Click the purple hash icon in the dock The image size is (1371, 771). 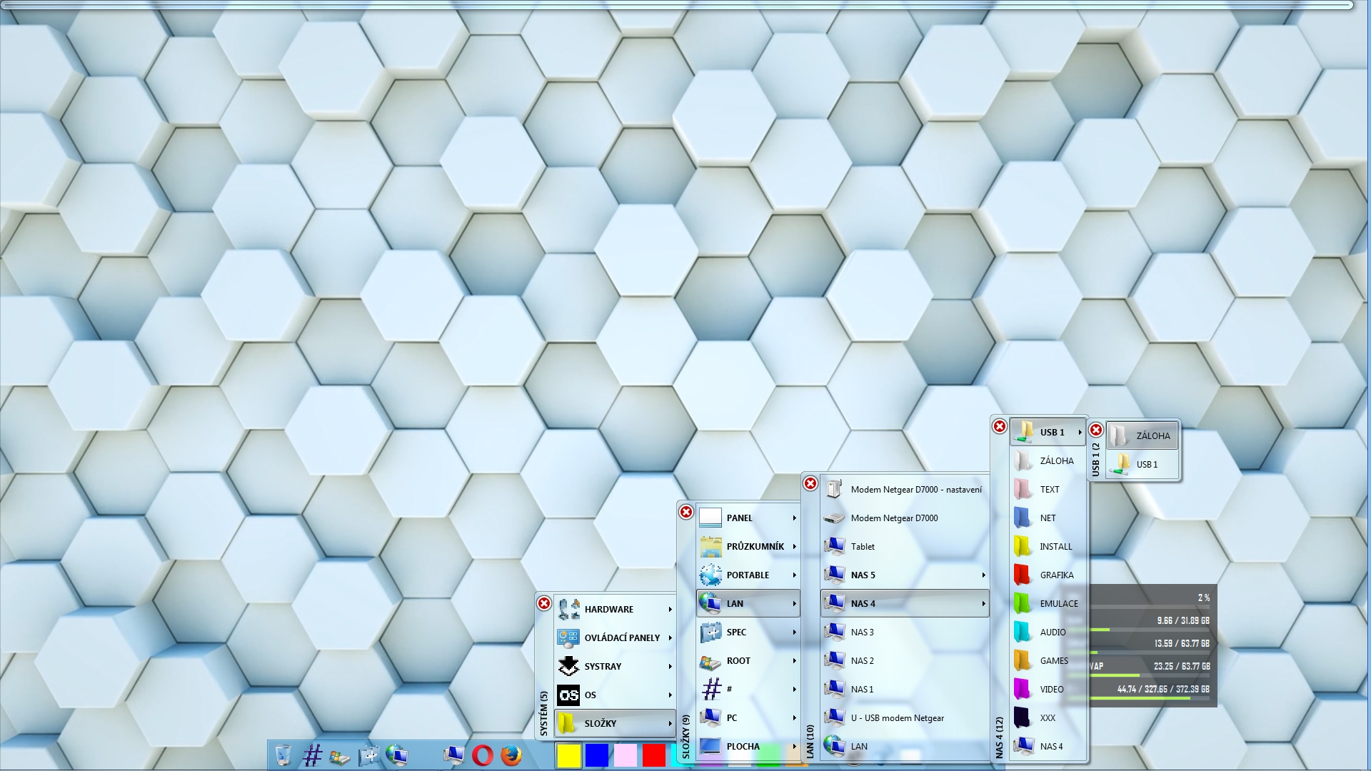[x=312, y=755]
